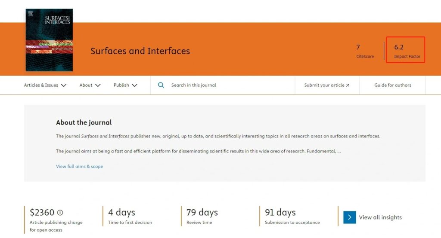441x238 pixels.
Task: Click the magnifying glass search icon
Action: coord(161,85)
